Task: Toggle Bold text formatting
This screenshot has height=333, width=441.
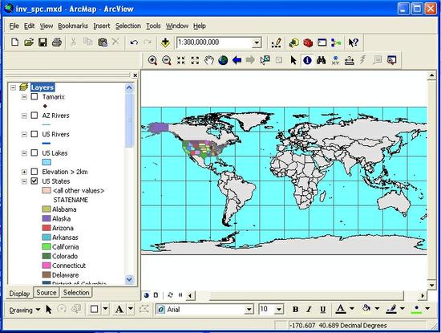Action: [x=295, y=309]
